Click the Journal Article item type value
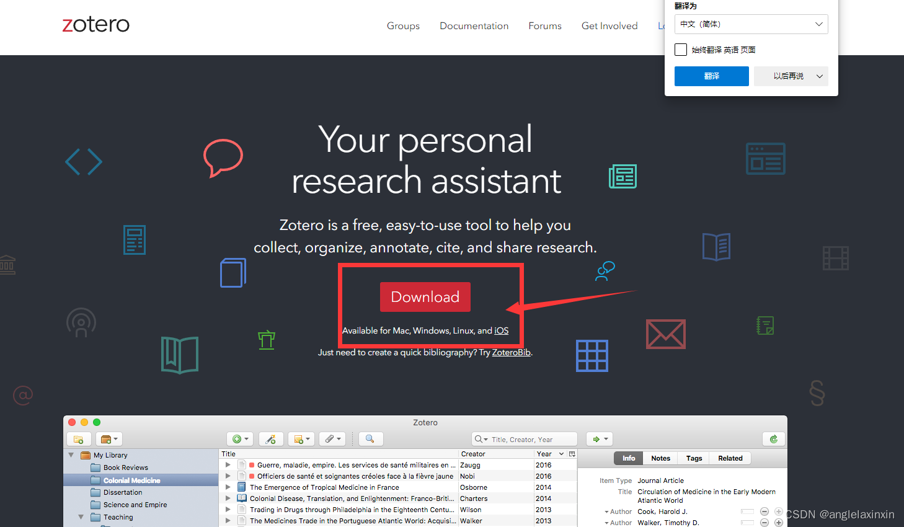Image resolution: width=904 pixels, height=527 pixels. point(660,480)
